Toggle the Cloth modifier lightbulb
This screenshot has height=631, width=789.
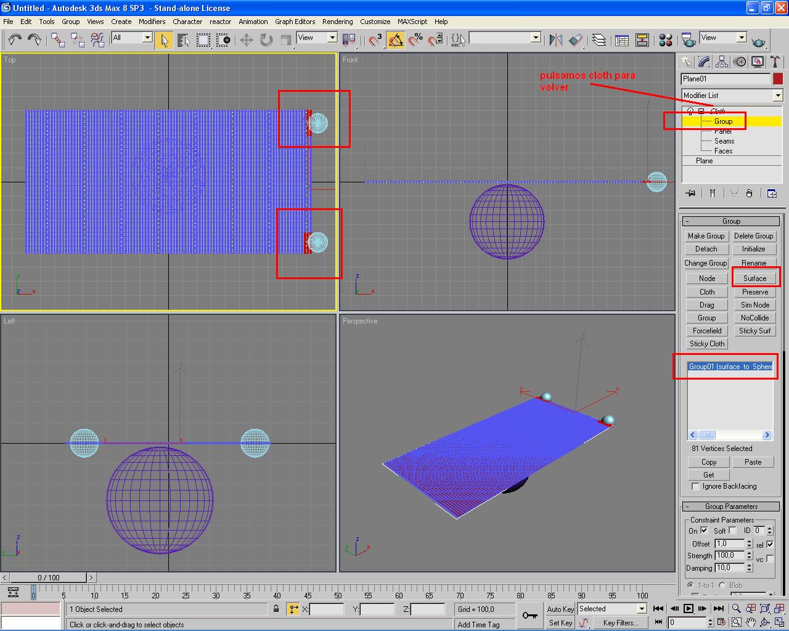click(x=690, y=112)
